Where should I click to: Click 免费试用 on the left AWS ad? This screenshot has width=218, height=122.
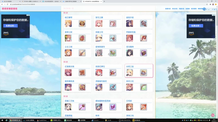point(10,26)
